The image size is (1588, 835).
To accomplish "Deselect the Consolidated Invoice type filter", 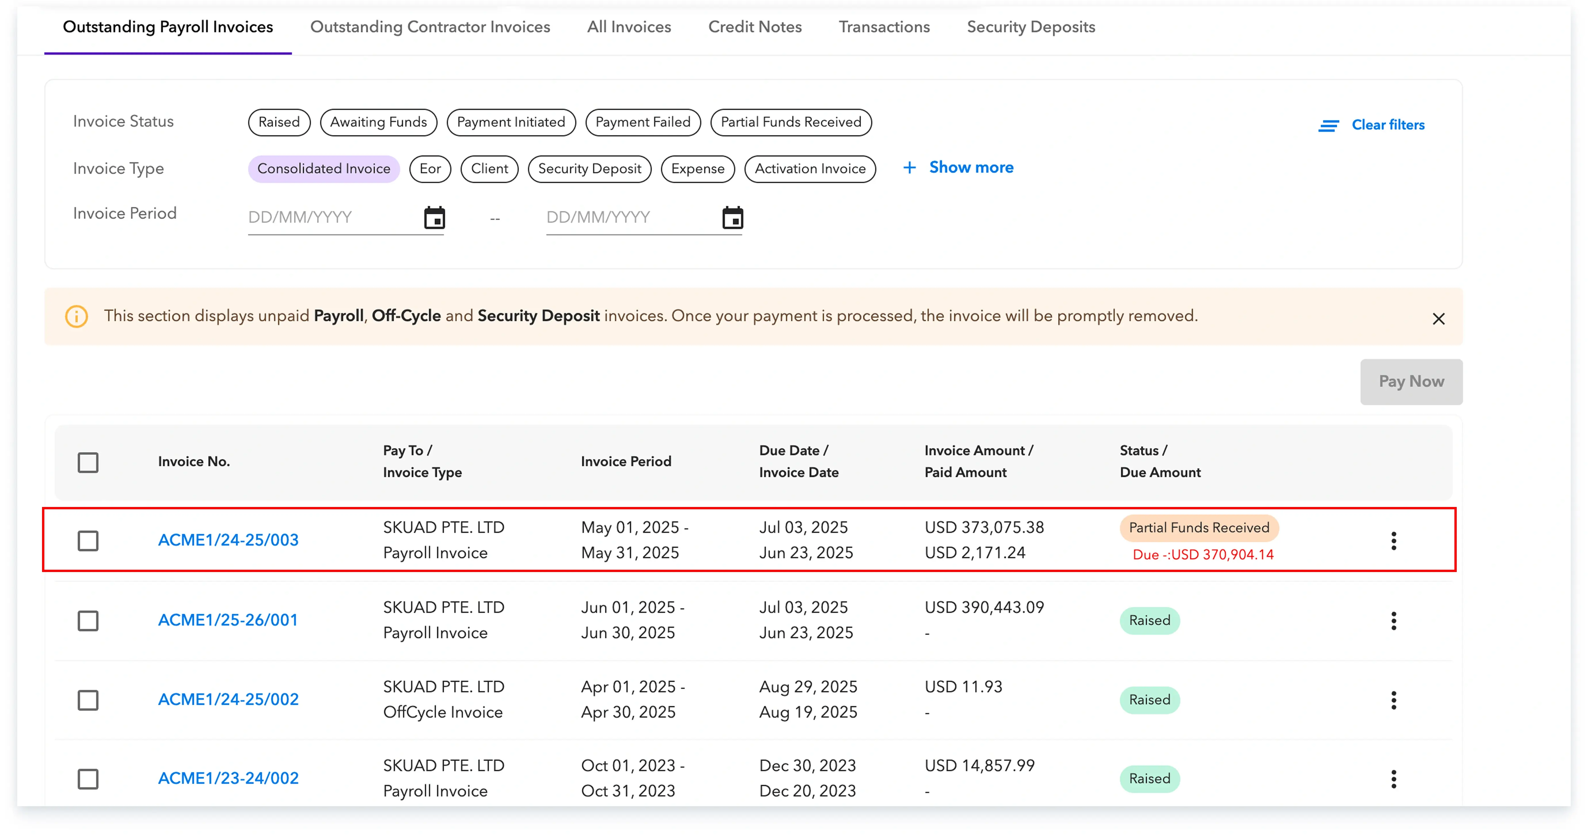I will pyautogui.click(x=324, y=169).
